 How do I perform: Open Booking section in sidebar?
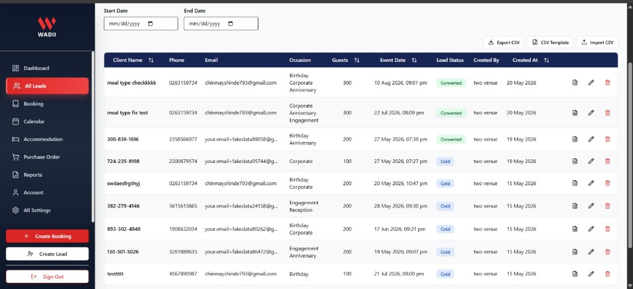click(47, 104)
